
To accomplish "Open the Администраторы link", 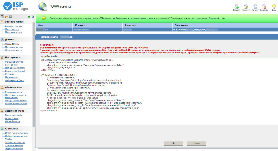I will coord(13,26).
